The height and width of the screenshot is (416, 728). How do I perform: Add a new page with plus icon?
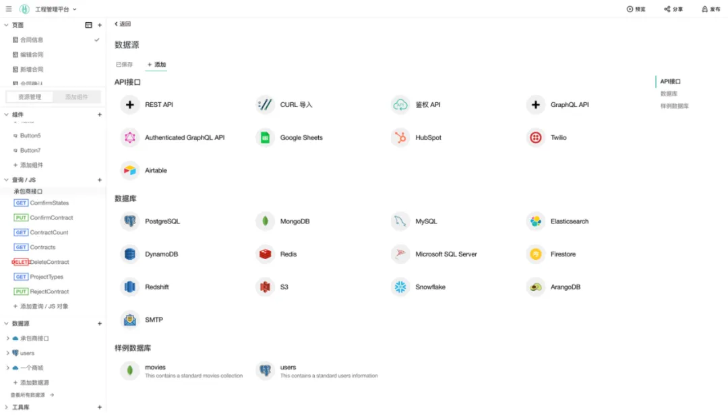99,25
